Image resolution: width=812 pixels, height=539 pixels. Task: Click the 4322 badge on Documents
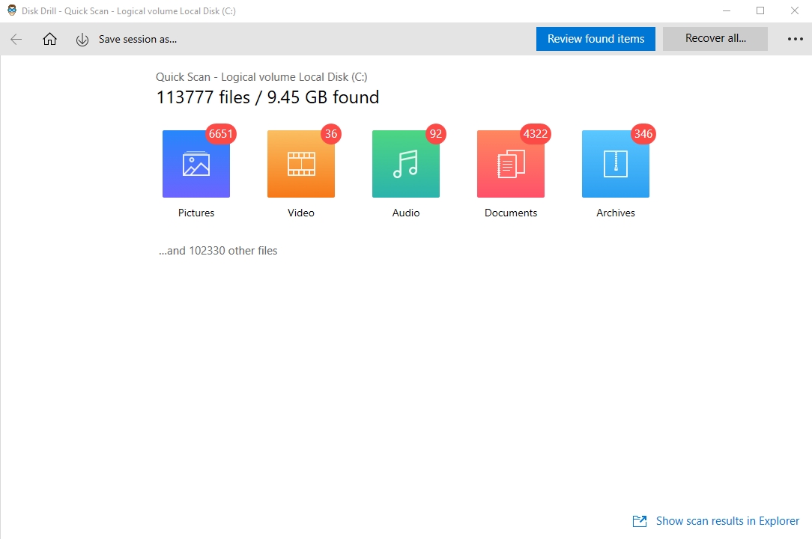pos(536,135)
